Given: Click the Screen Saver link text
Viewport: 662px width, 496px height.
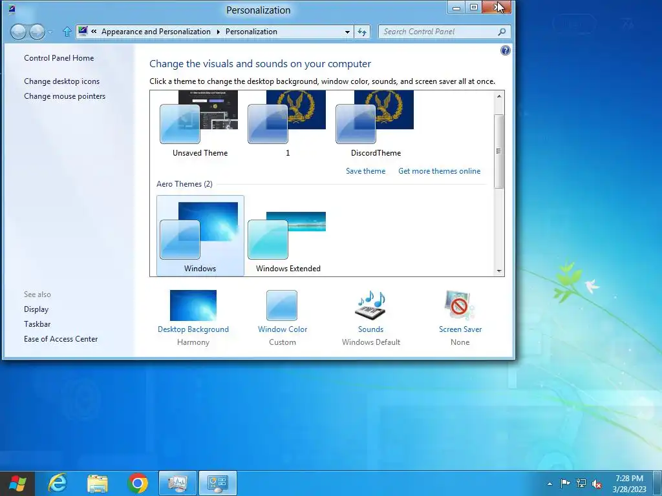Looking at the screenshot, I should tap(460, 329).
